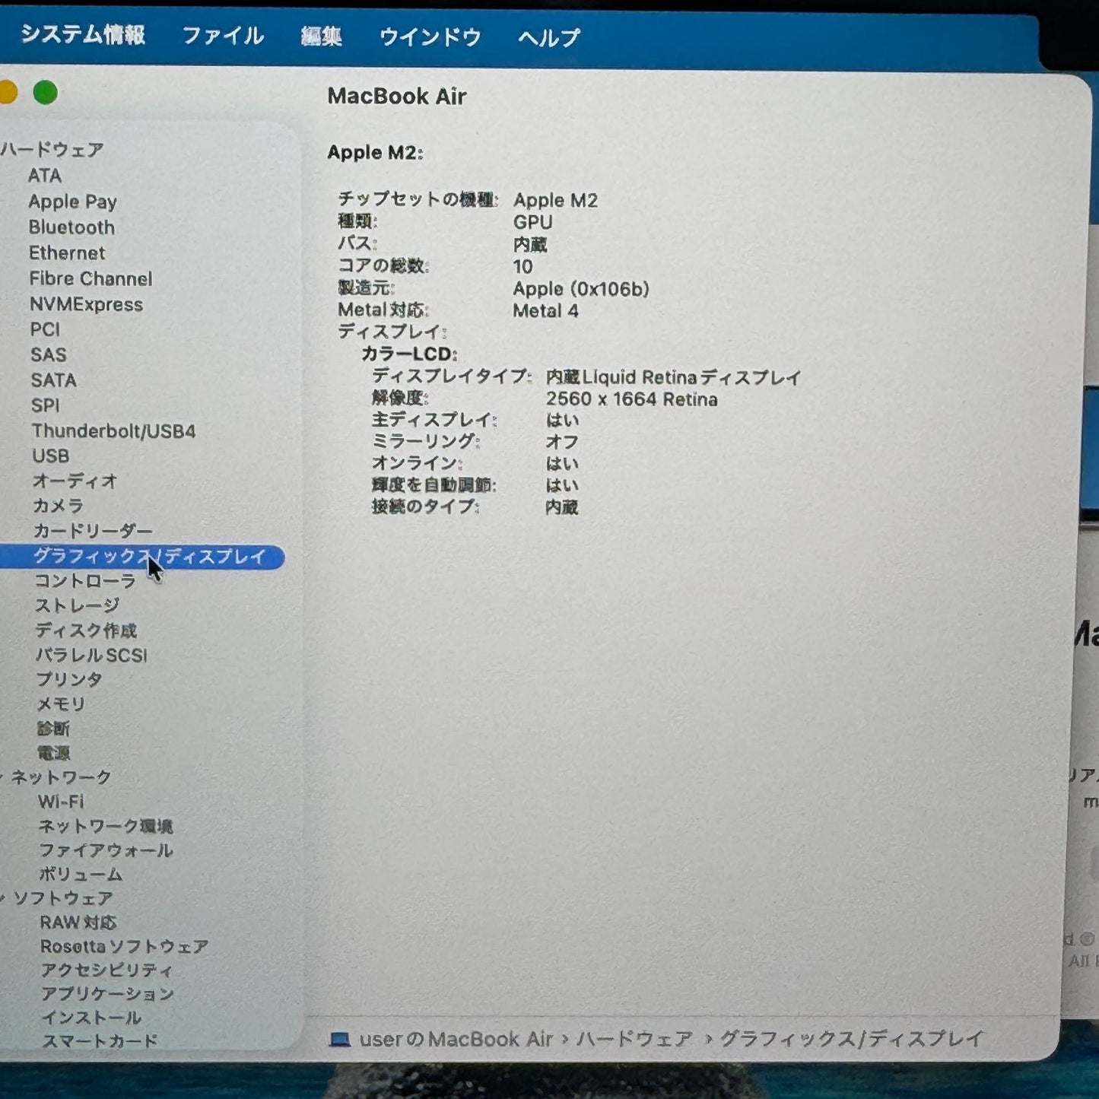Select ストレージ in the sidebar
Image resolution: width=1099 pixels, height=1099 pixels.
coord(77,605)
